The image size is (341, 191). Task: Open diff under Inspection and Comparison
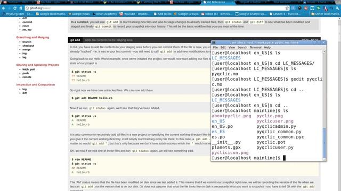click(x=25, y=93)
